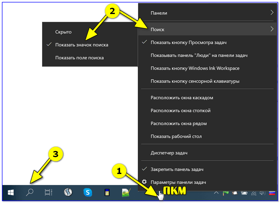
Task: Show hidden tray icons chevron
Action: [x=216, y=193]
